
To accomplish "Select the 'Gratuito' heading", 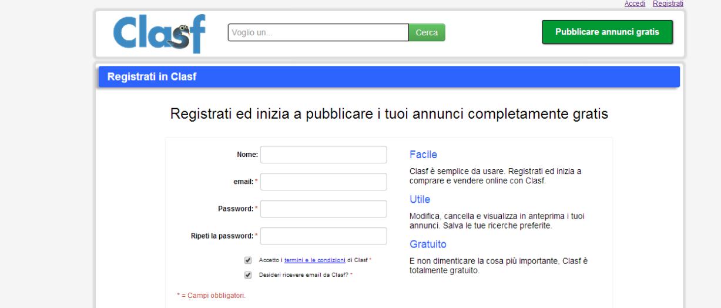I will tap(428, 243).
